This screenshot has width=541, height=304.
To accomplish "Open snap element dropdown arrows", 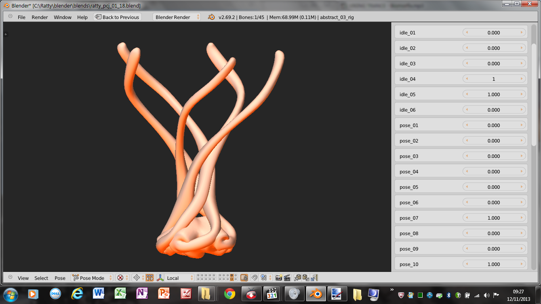I will coord(270,278).
